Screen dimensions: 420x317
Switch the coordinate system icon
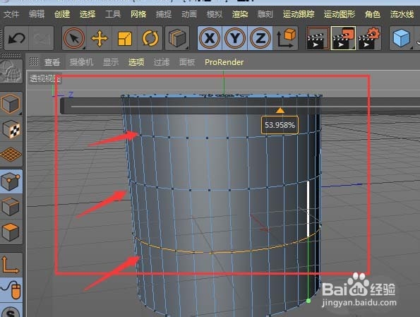click(286, 38)
